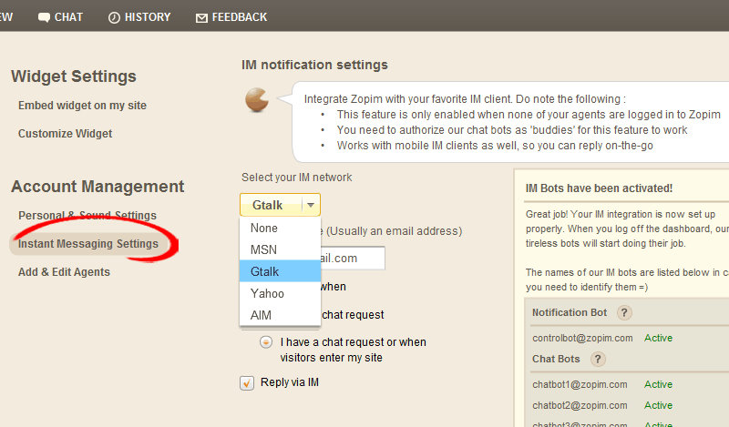The width and height of the screenshot is (729, 427).
Task: Open the FEEDBACK tab
Action: (231, 17)
